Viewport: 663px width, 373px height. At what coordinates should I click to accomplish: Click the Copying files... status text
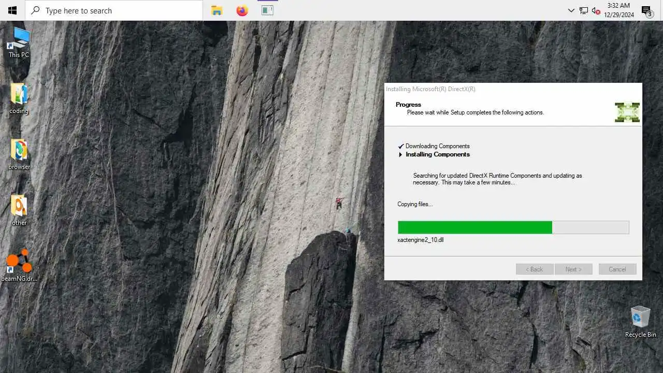tap(415, 204)
